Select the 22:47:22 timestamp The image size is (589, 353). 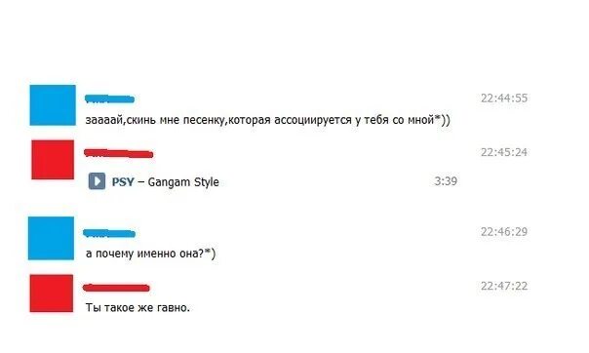click(x=504, y=286)
